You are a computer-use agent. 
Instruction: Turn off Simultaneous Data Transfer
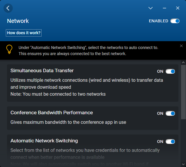170,71
